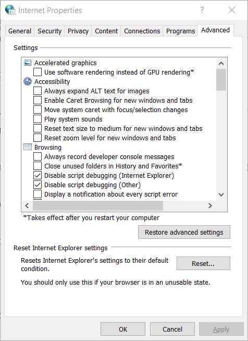Viewport: 248px width, 341px height.
Task: Enable Always record developer console messages
Action: (38, 156)
